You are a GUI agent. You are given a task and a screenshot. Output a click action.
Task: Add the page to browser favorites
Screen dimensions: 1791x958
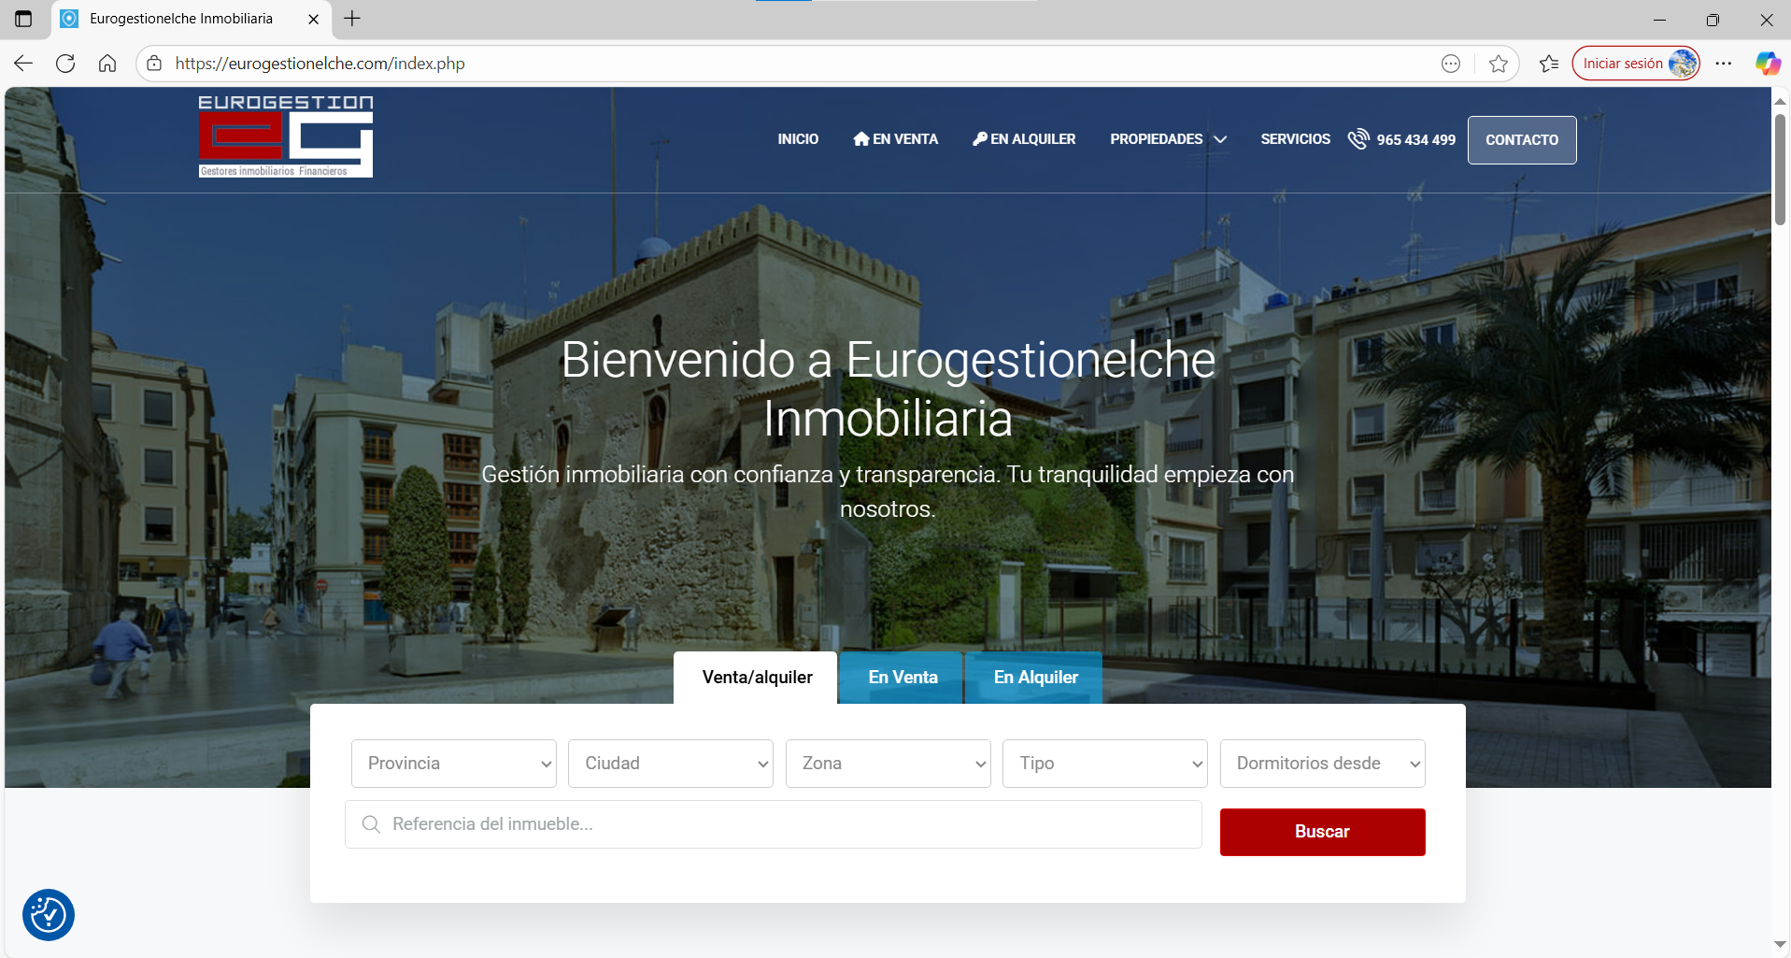coord(1499,64)
